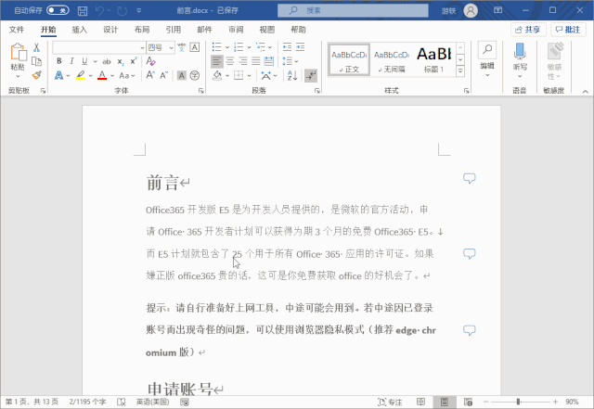Toggle Superscript formatting
Image resolution: width=594 pixels, height=409 pixels.
point(134,61)
